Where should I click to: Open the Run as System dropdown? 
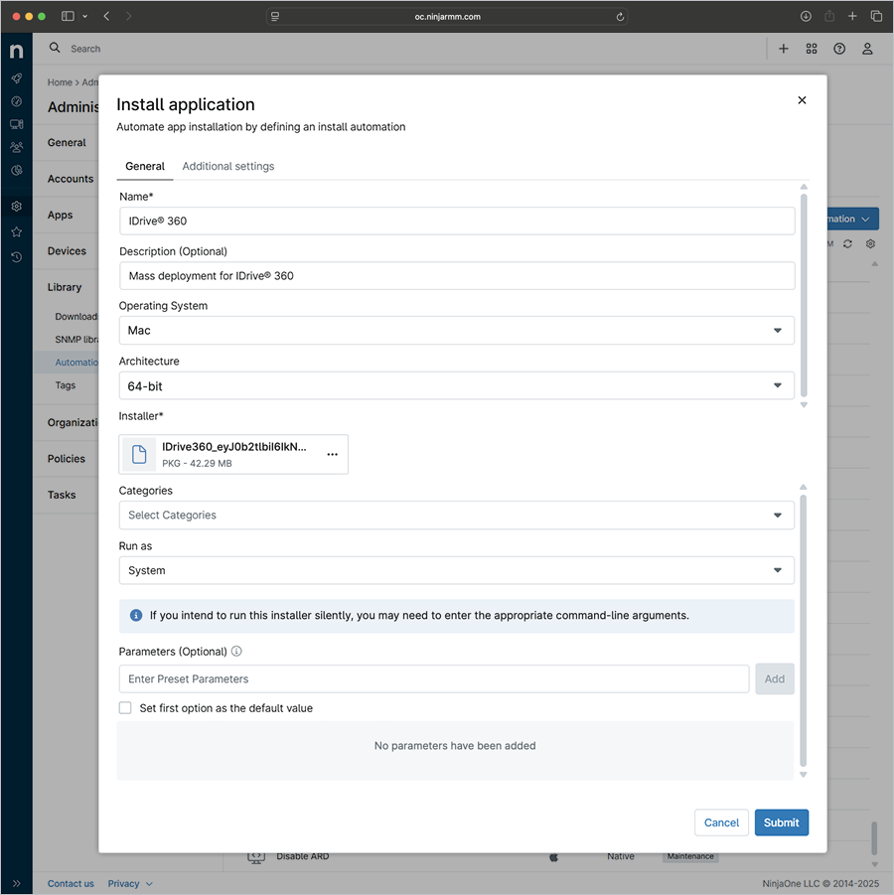click(456, 570)
